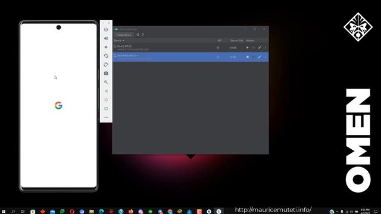Image resolution: width=381 pixels, height=214 pixels.
Task: Click the emulator volume down icon
Action: click(106, 47)
